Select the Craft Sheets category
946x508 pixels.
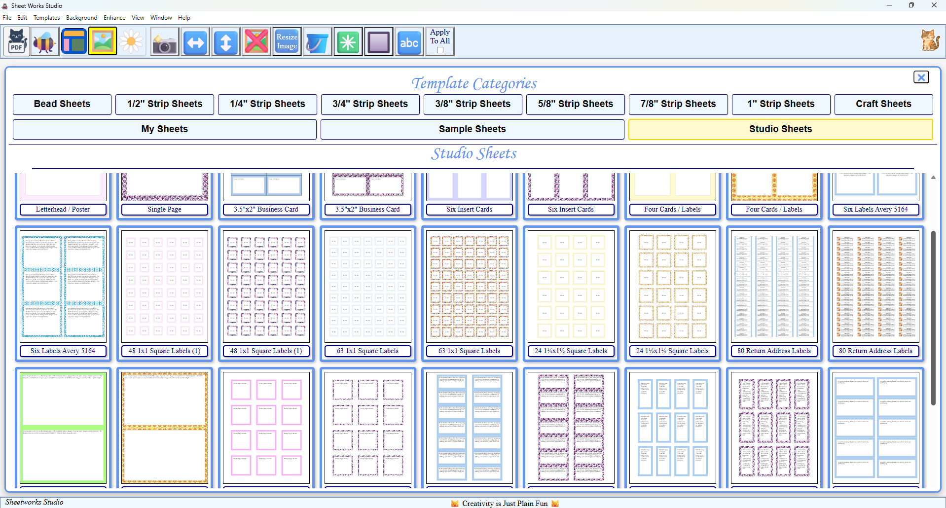(x=883, y=104)
